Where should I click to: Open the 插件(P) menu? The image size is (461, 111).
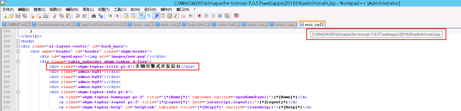[x=166, y=10]
